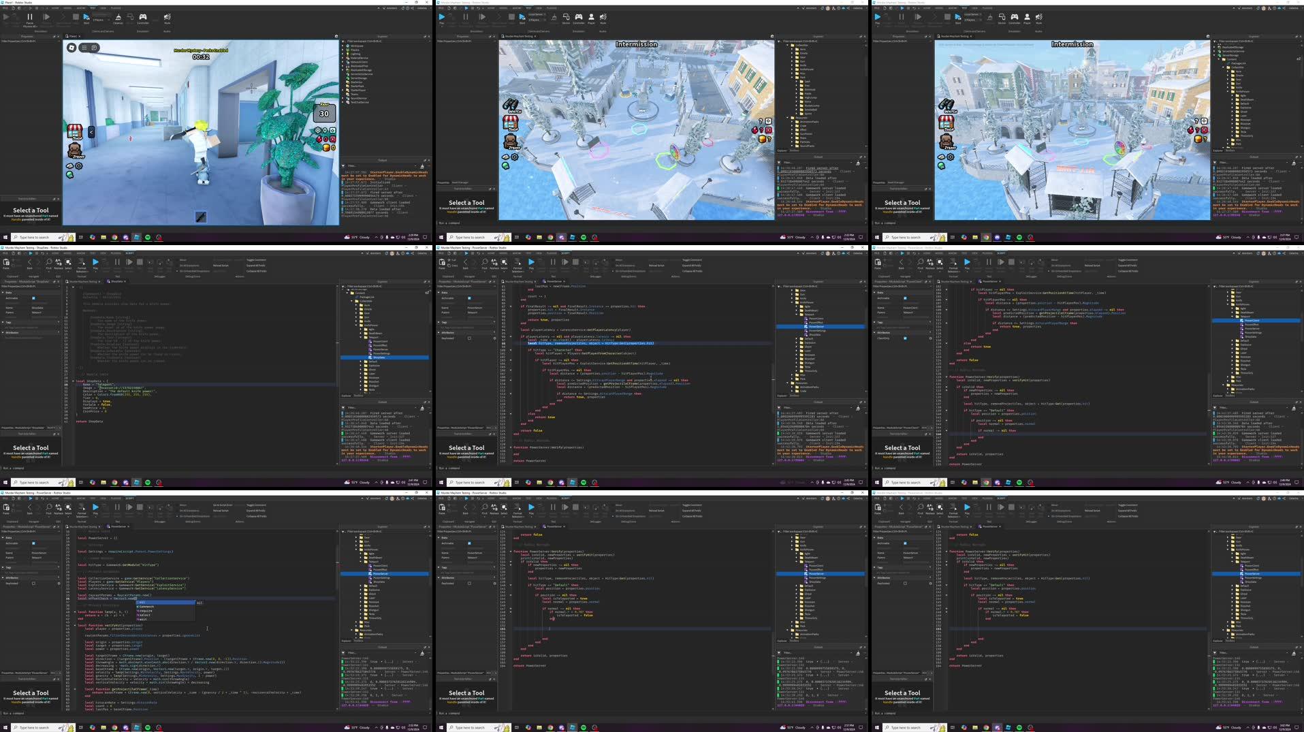This screenshot has height=732, width=1304.
Task: Toggle the Replicated checkbox in the highlighted-line-98 frame
Action: (469, 338)
